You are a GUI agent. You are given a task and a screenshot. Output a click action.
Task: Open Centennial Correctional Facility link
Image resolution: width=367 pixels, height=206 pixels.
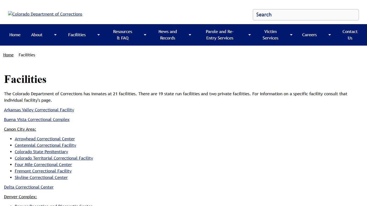point(45,145)
